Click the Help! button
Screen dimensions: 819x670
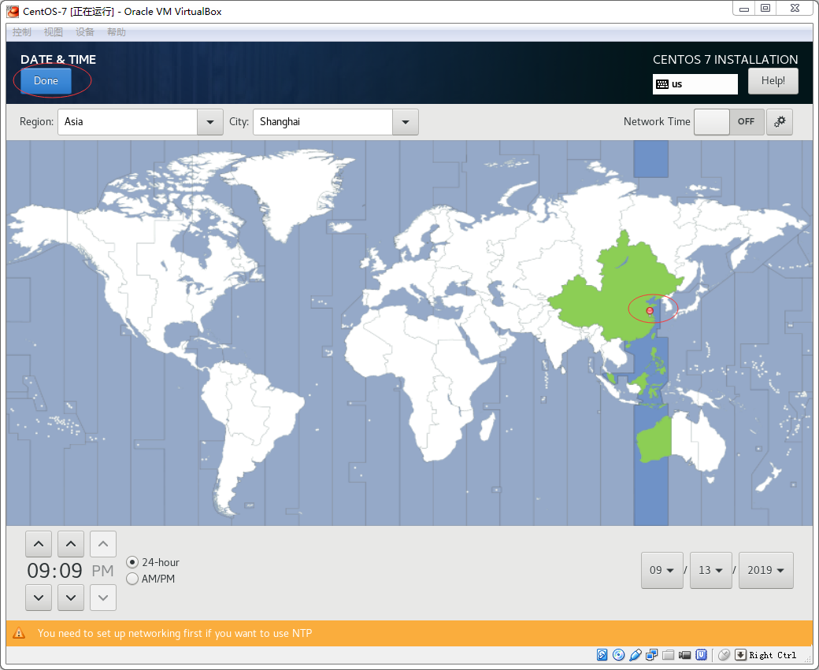point(773,81)
